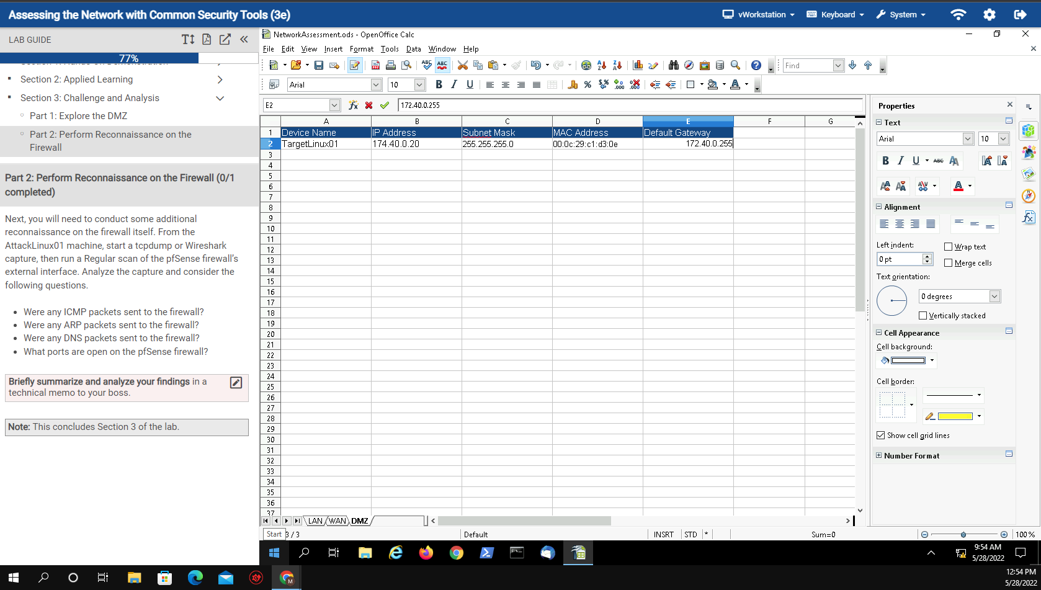Adjust the zoom slider in status bar

coord(964,534)
